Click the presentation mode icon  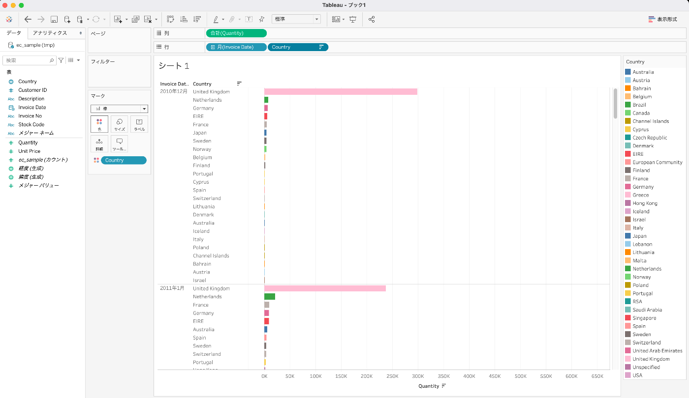[x=353, y=19]
